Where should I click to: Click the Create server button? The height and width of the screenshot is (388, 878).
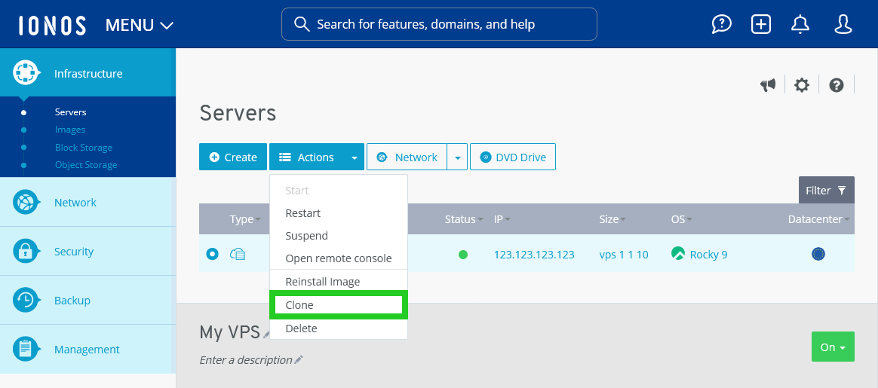233,157
